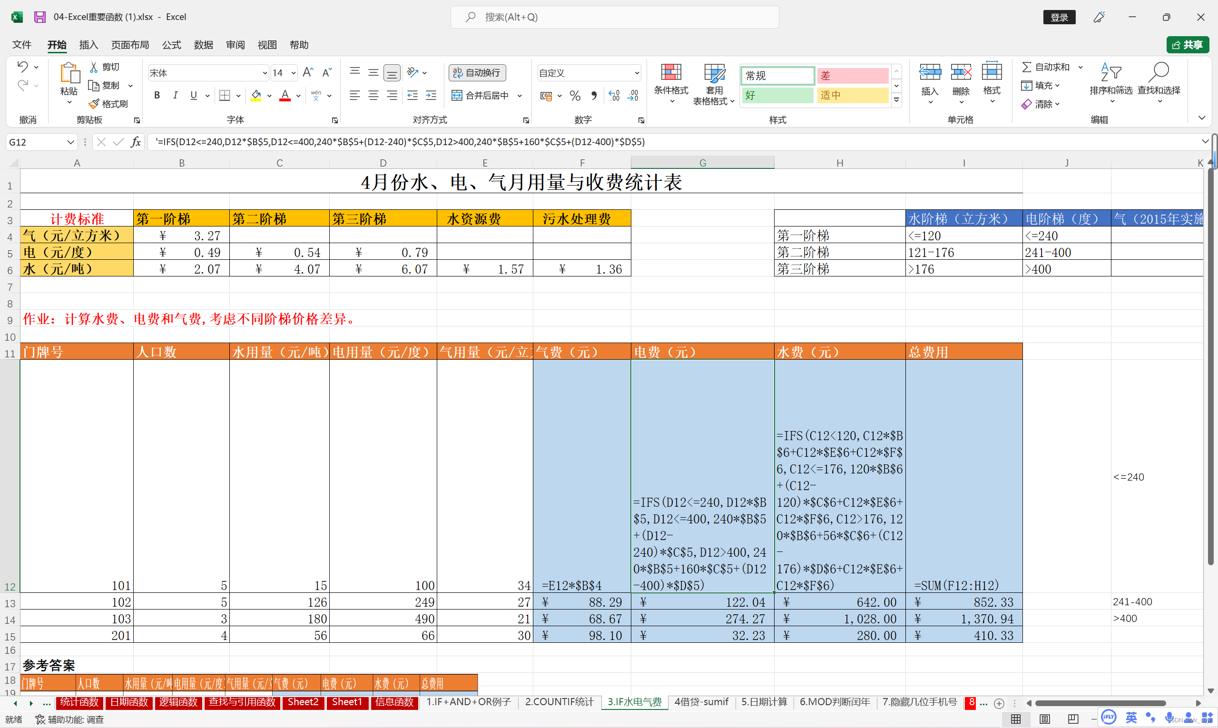Expand the formula bar

[1205, 142]
